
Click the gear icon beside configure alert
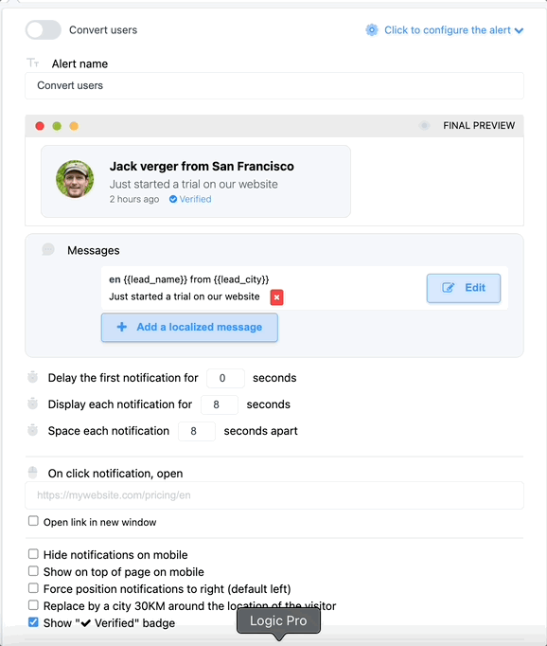pos(372,30)
